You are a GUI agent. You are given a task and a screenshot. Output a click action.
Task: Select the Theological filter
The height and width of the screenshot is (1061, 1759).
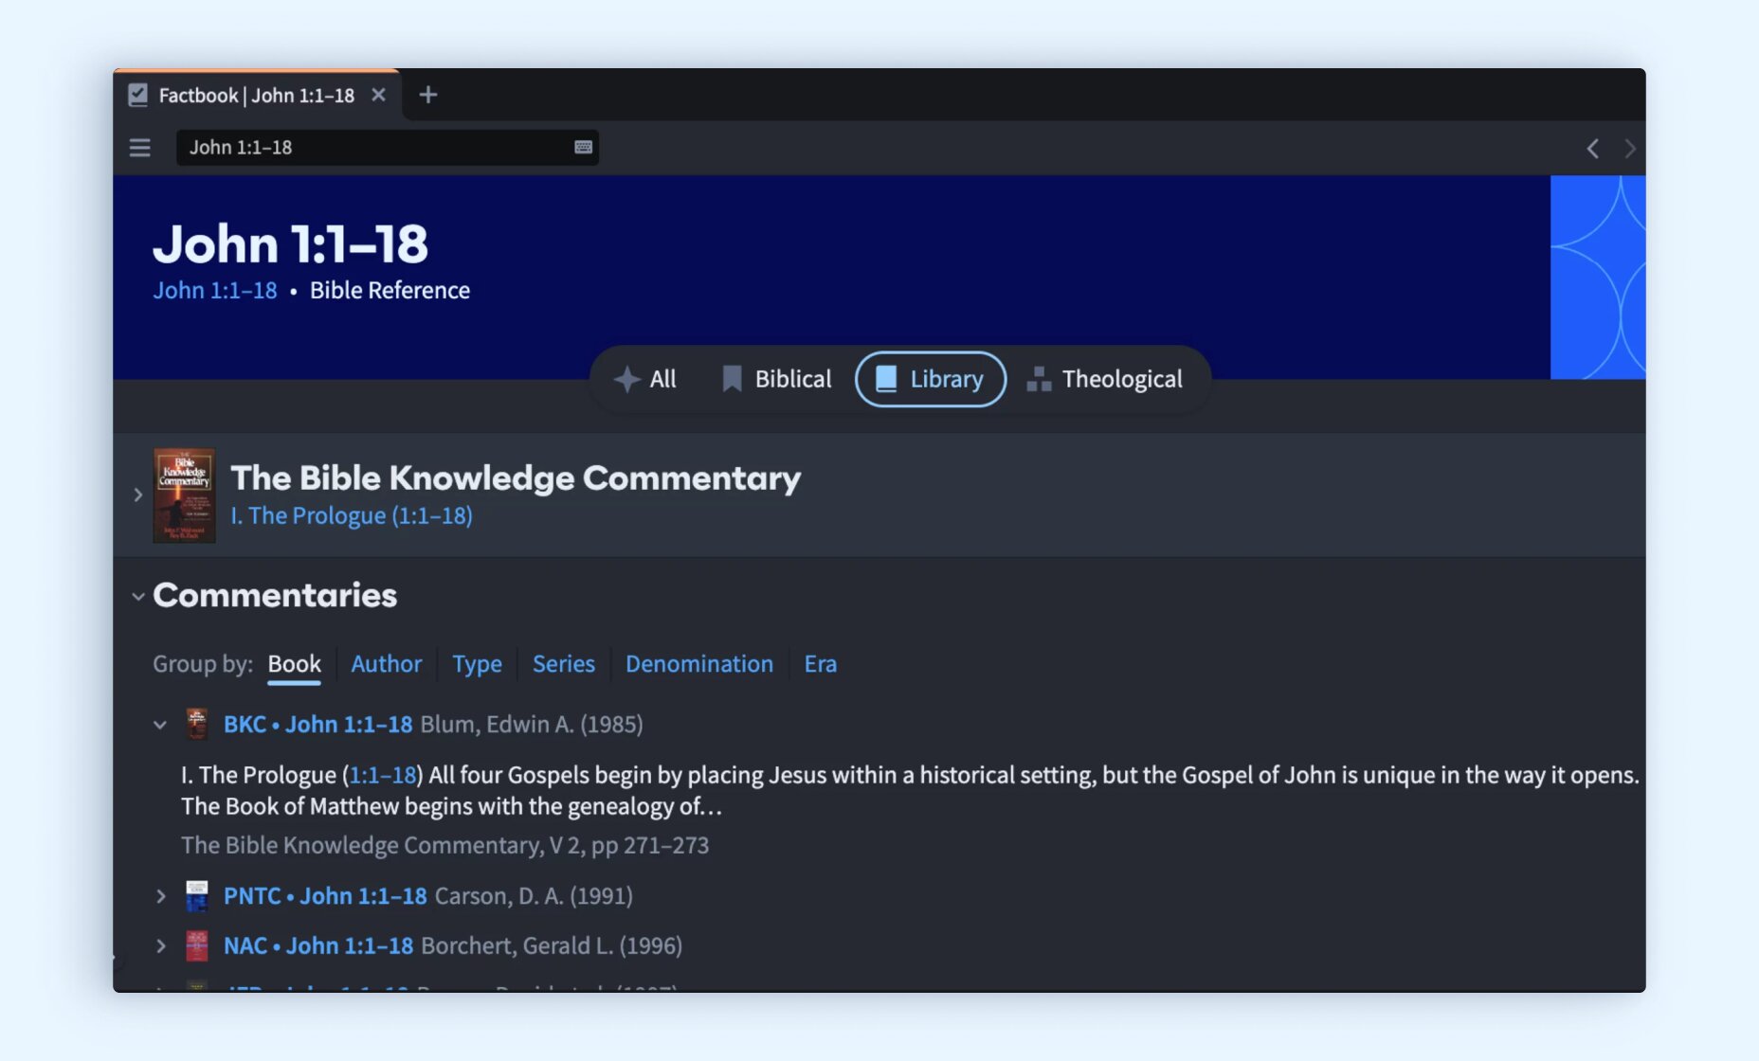pyautogui.click(x=1105, y=379)
